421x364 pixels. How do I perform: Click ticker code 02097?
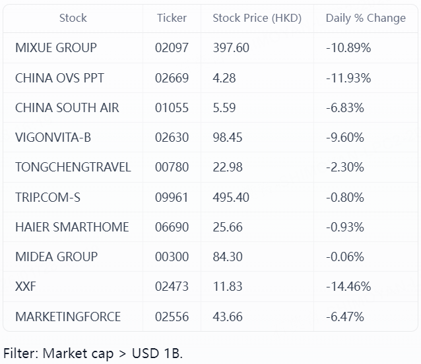[172, 48]
